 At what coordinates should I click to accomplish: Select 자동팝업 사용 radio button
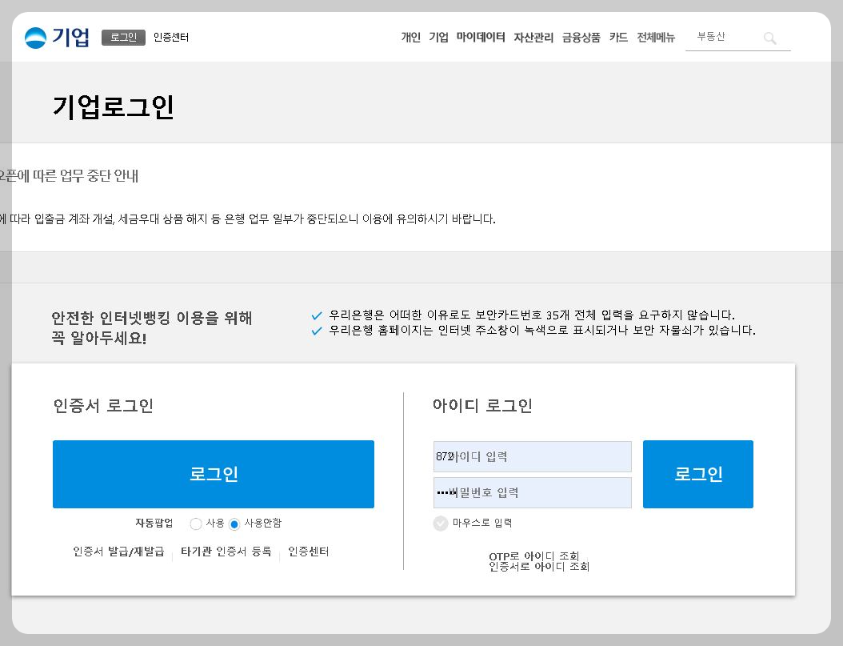click(196, 524)
